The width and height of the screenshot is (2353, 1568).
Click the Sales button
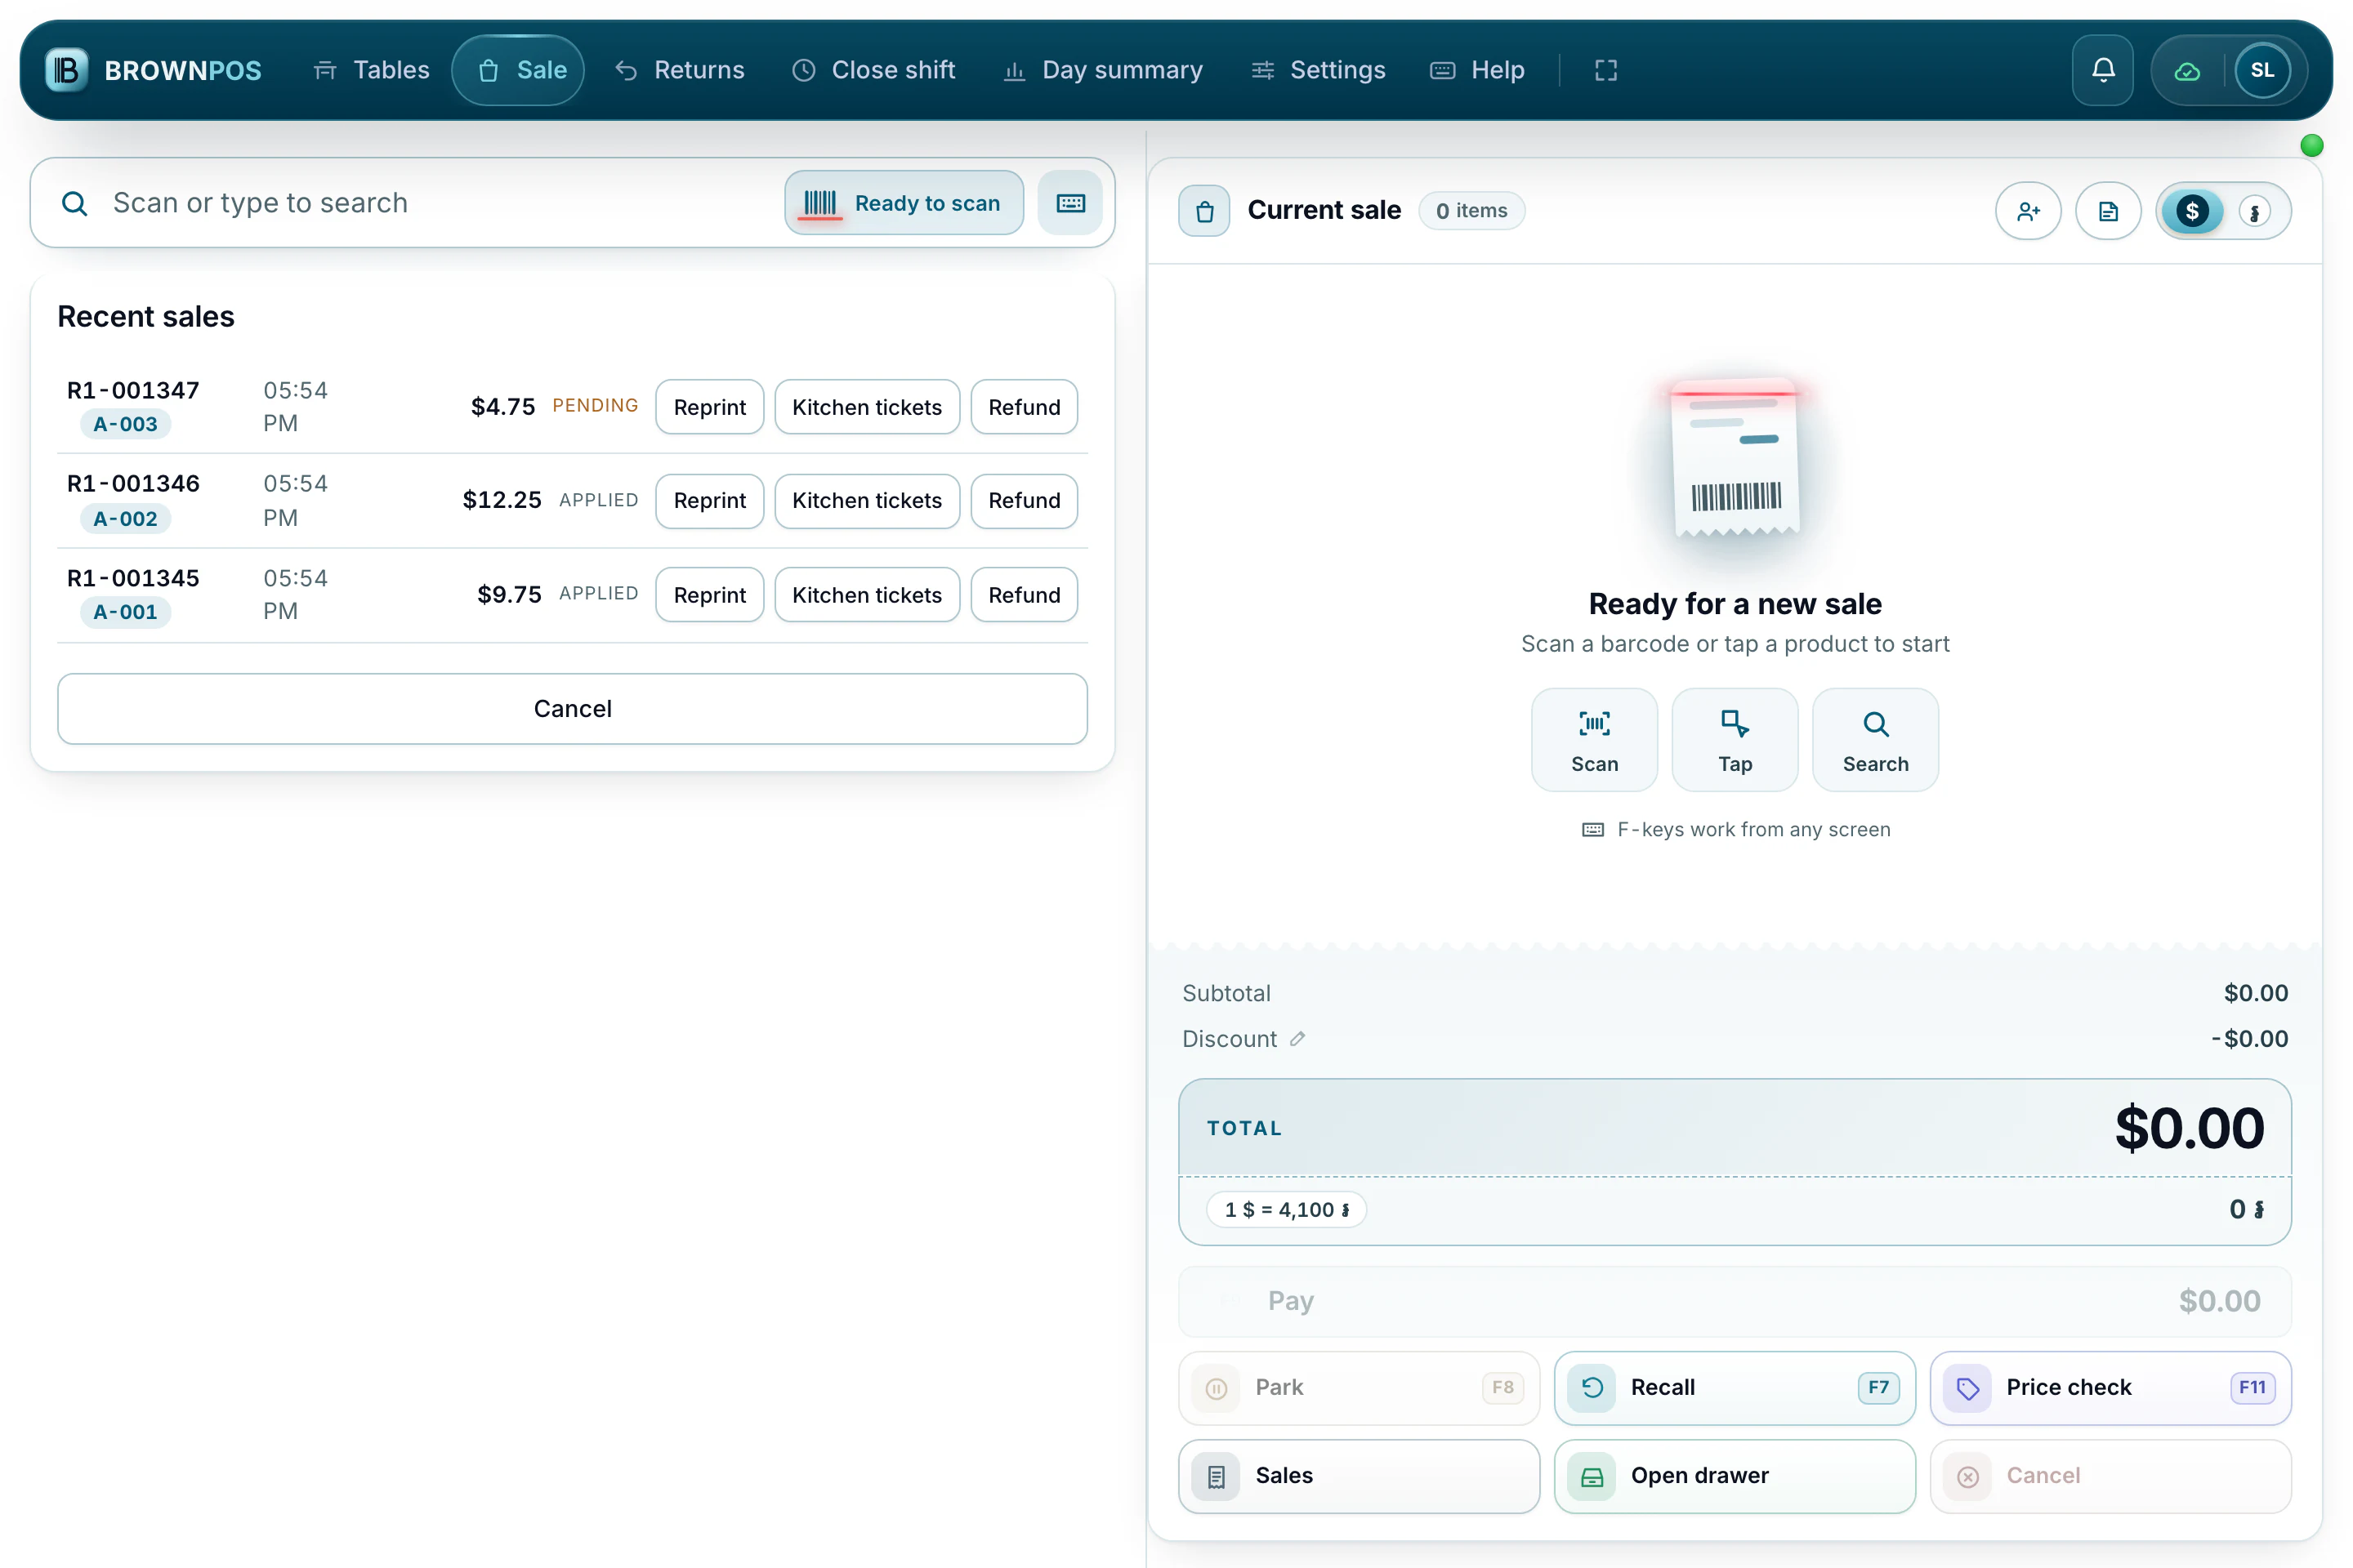(1359, 1476)
